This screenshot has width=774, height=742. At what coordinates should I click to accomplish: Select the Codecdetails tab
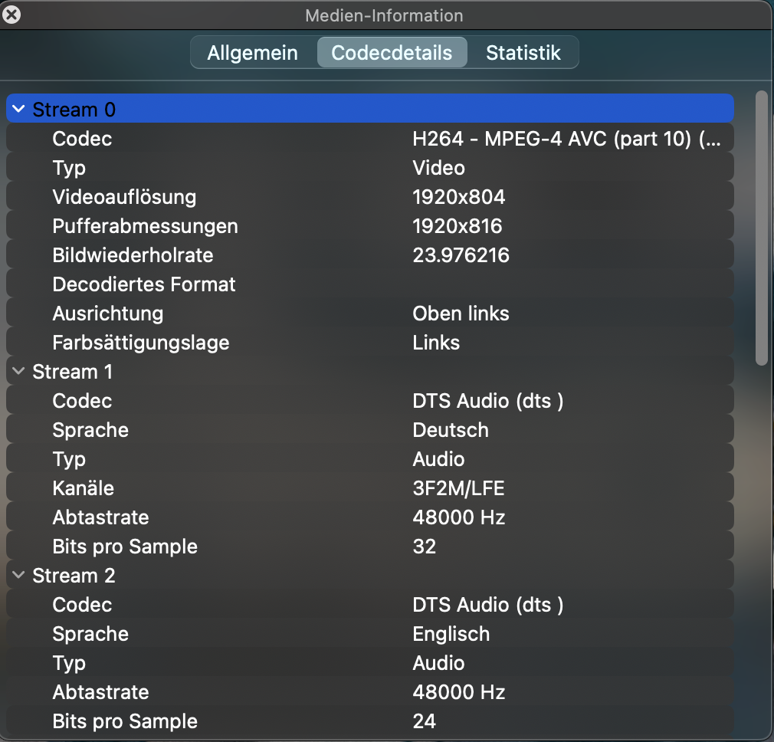[x=392, y=53]
